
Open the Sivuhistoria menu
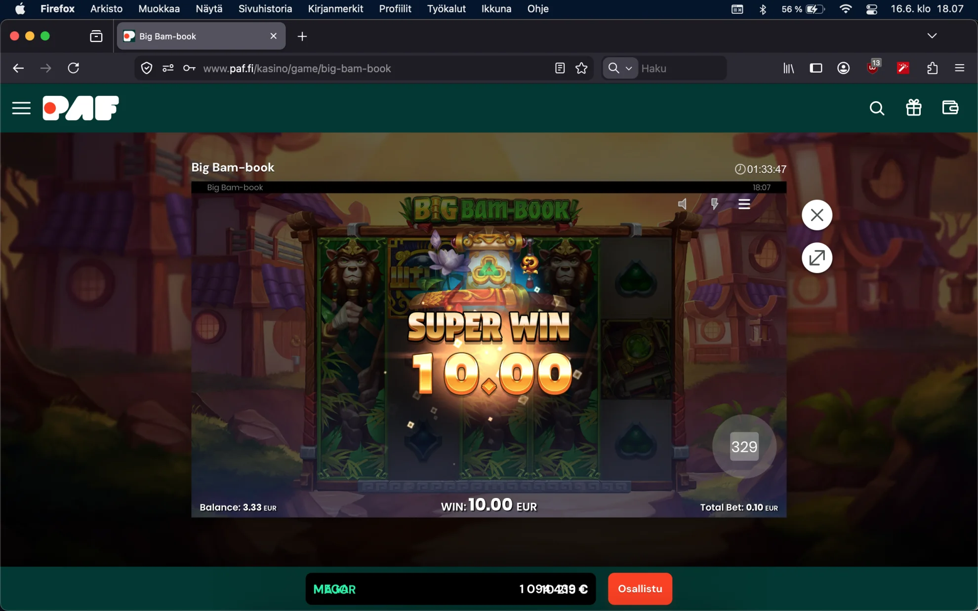point(265,9)
